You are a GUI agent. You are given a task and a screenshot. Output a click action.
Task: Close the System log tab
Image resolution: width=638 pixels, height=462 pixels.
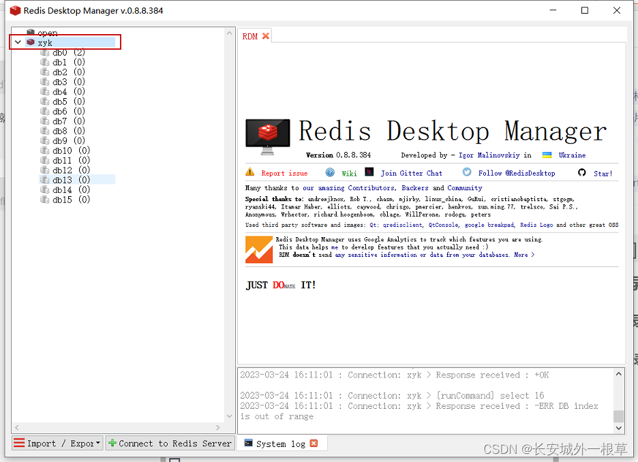point(314,444)
